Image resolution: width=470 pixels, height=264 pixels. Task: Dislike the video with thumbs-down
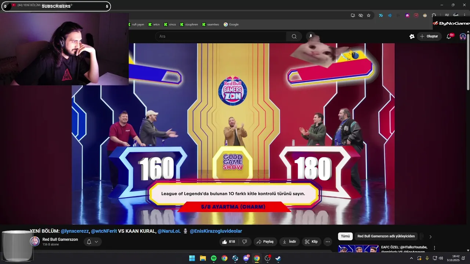(x=245, y=242)
